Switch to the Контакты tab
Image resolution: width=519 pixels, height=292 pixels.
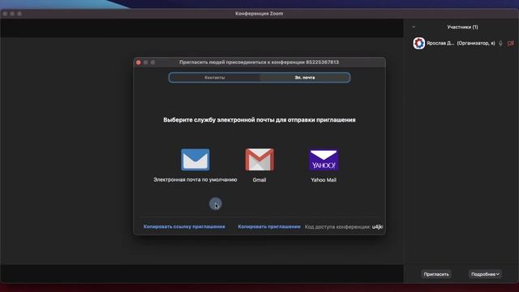pos(214,78)
